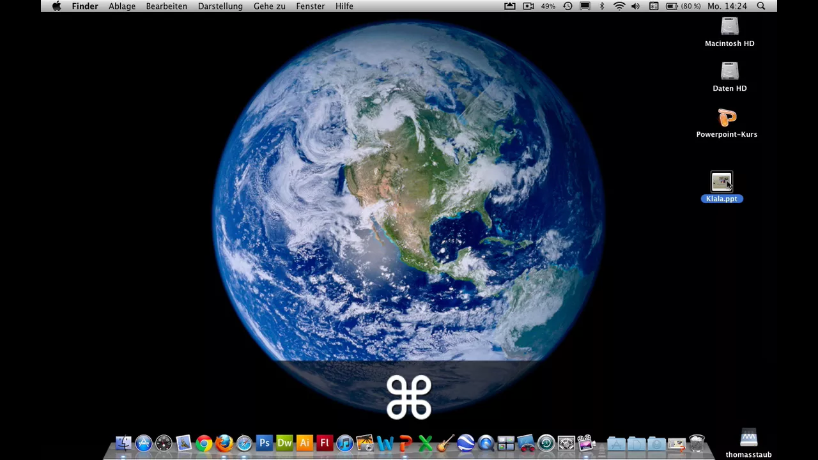Open the Fenster menu
The width and height of the screenshot is (818, 460).
point(311,6)
